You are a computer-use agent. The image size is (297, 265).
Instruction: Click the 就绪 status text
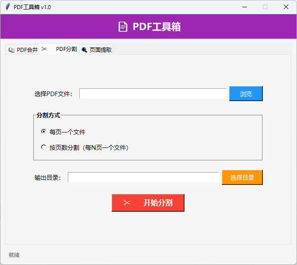click(14, 255)
